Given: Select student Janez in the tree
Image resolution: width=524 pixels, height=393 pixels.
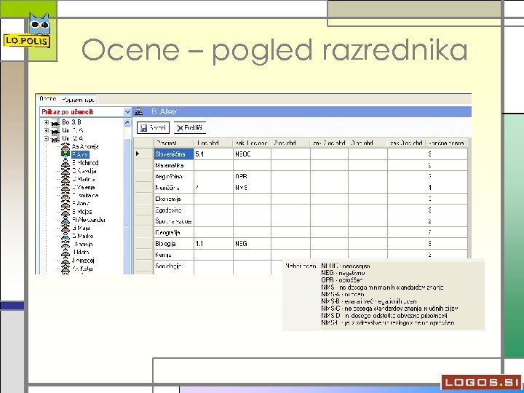Looking at the screenshot, I should tap(81, 204).
